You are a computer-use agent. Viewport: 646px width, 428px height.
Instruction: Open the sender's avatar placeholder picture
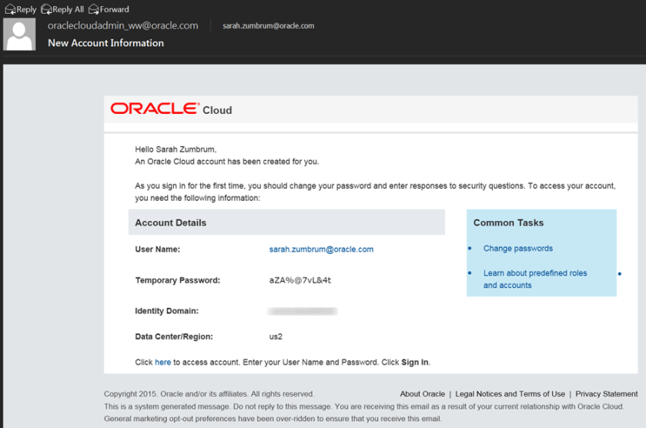(19, 35)
